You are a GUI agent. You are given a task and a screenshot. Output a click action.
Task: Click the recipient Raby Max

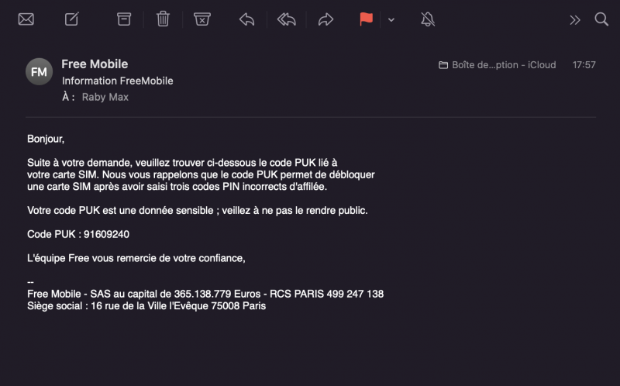click(x=105, y=98)
